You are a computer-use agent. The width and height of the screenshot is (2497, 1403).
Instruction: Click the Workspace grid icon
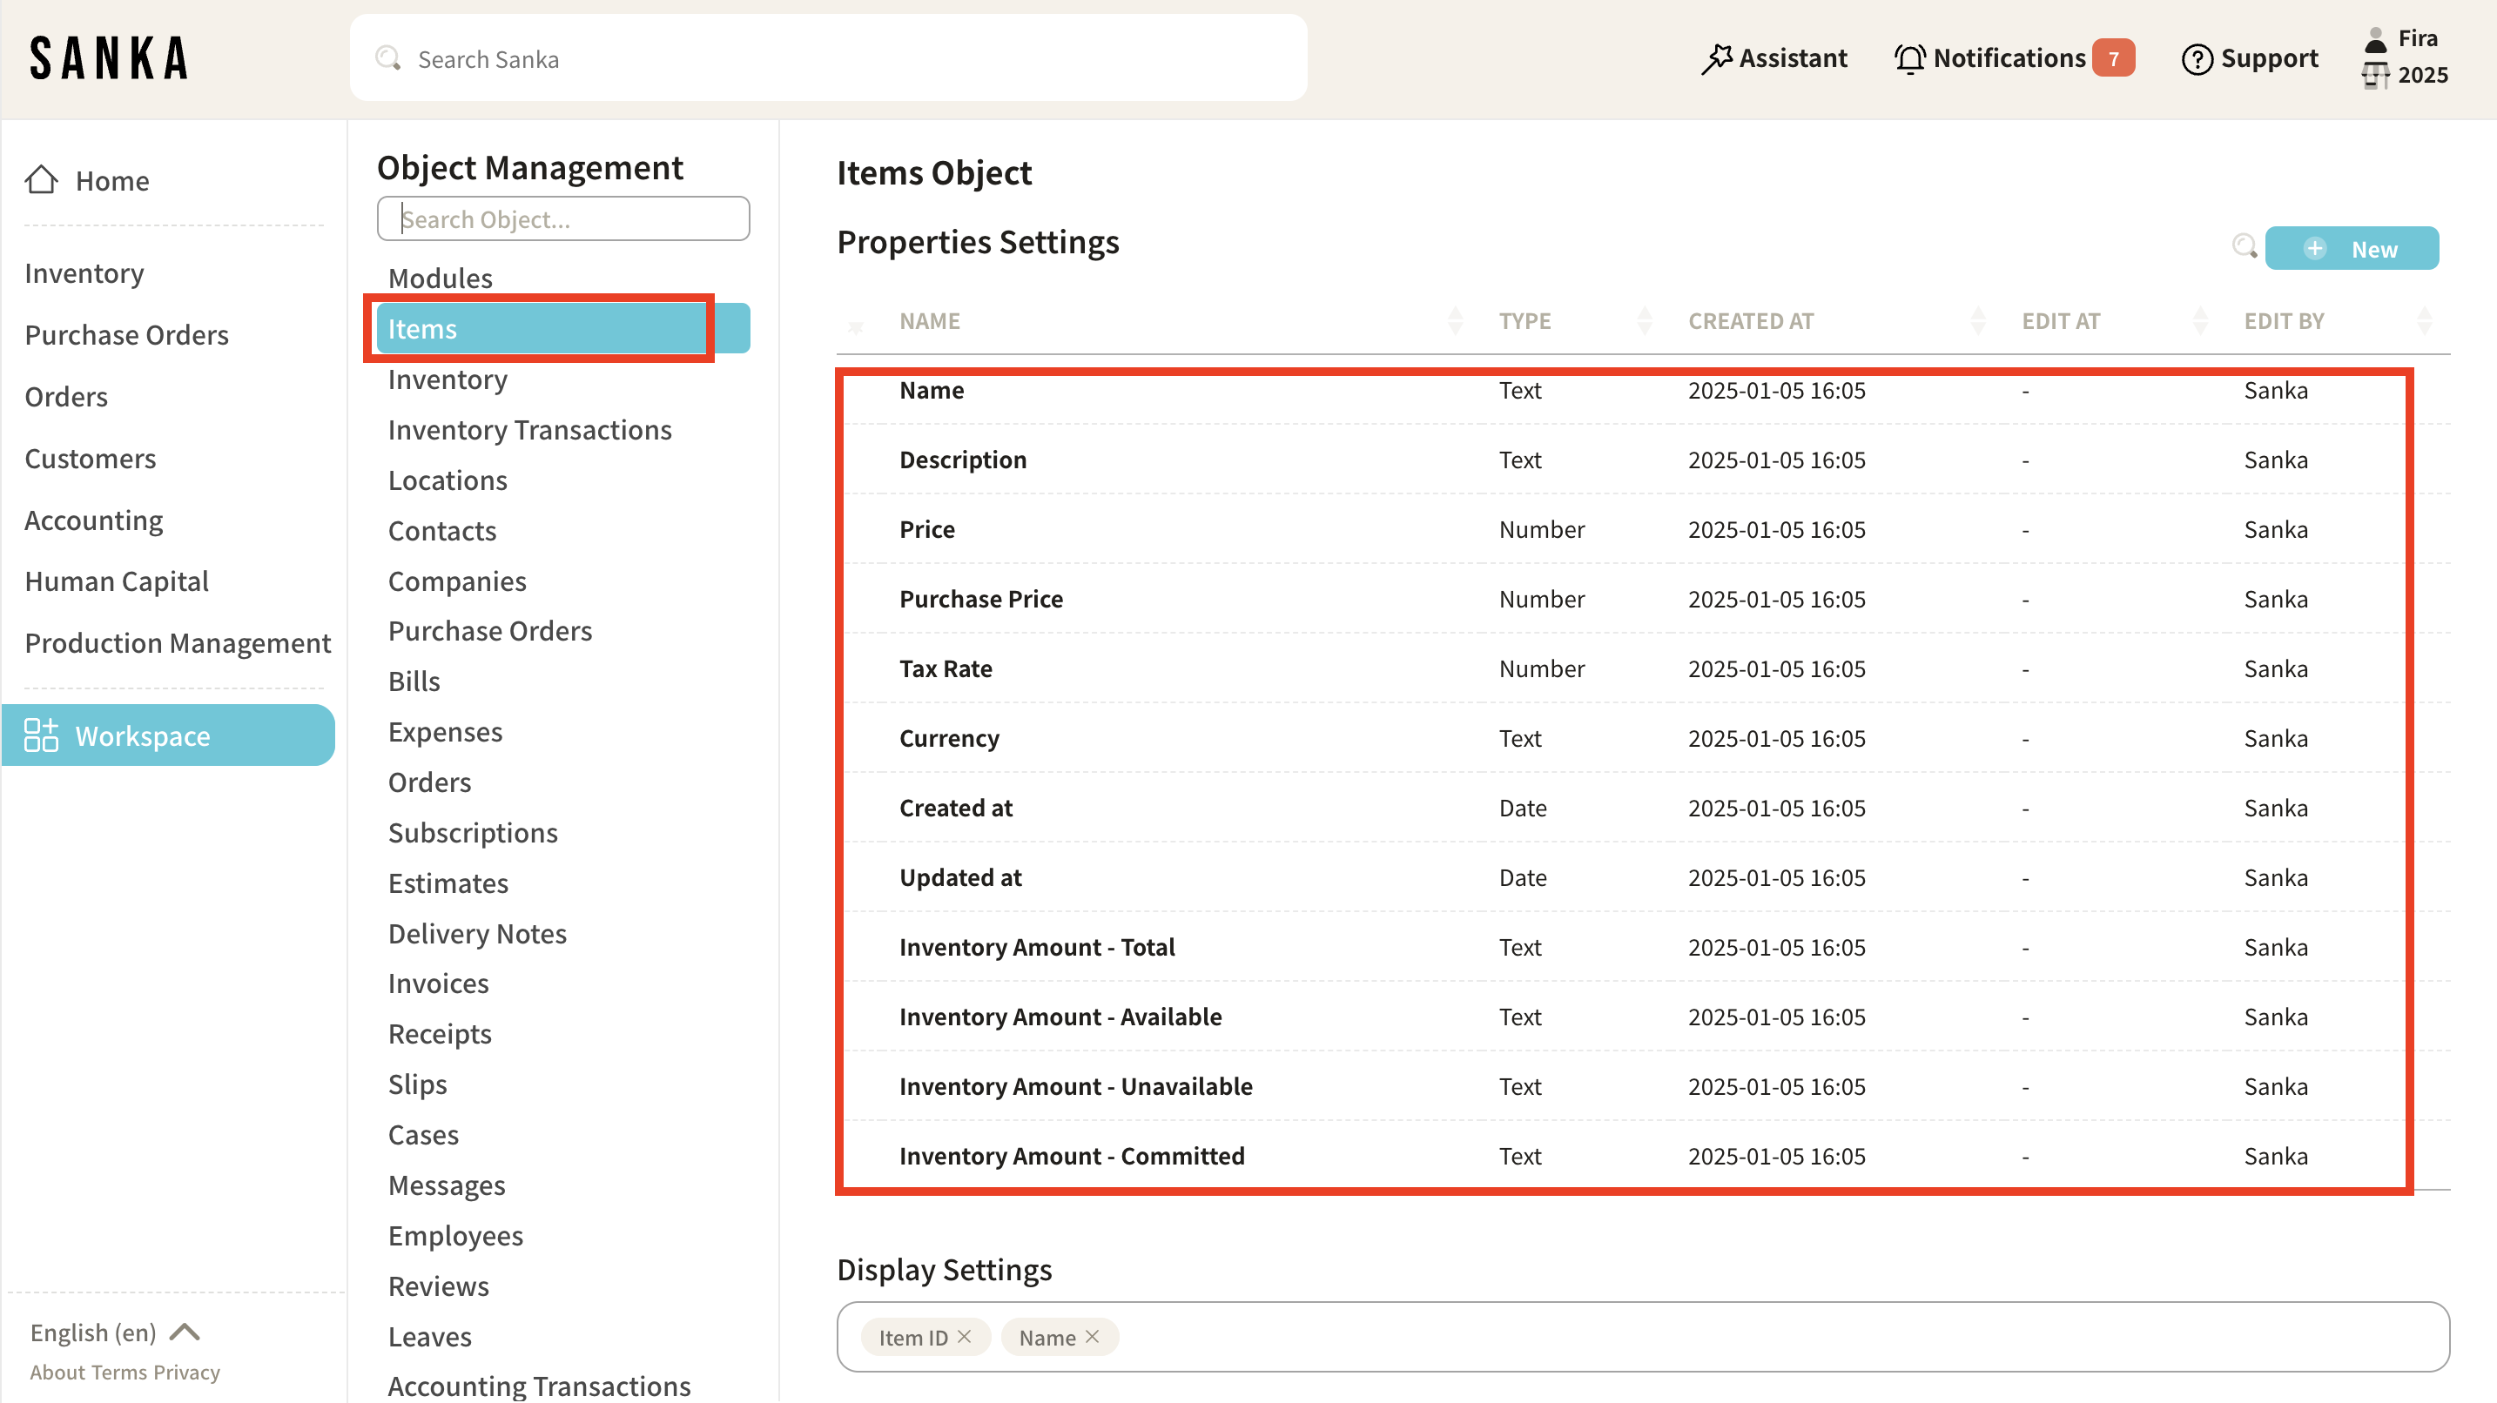coord(41,735)
